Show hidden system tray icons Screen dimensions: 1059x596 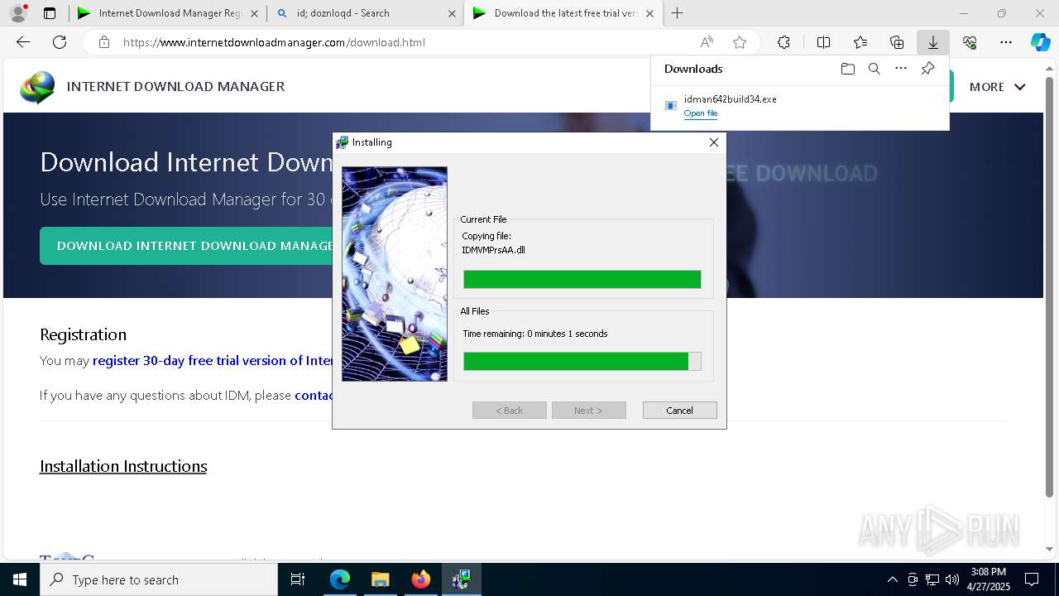[892, 579]
